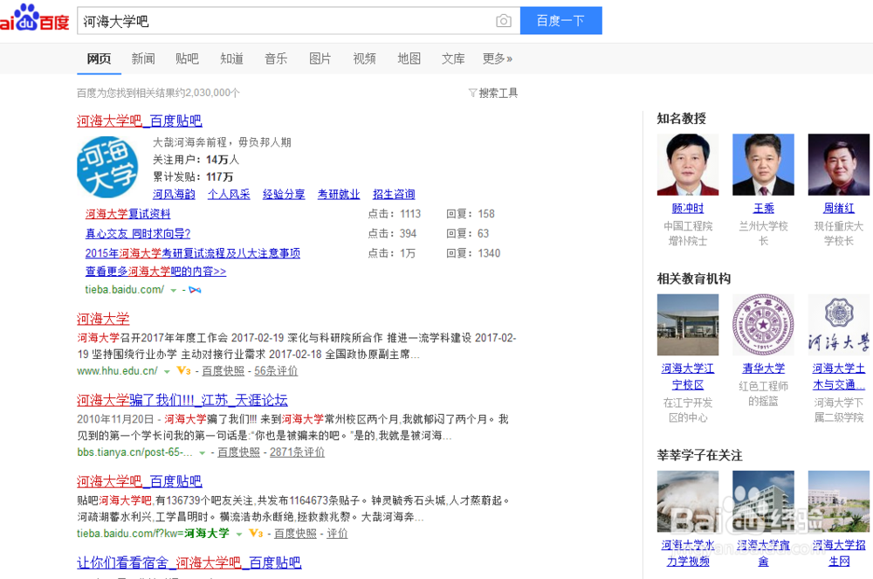Click the 河海大学水力学视频 thumbnail
Viewport: 873px width, 579px height.
click(x=688, y=501)
